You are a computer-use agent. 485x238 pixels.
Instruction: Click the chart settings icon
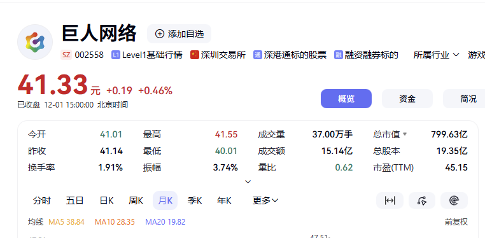(454, 200)
